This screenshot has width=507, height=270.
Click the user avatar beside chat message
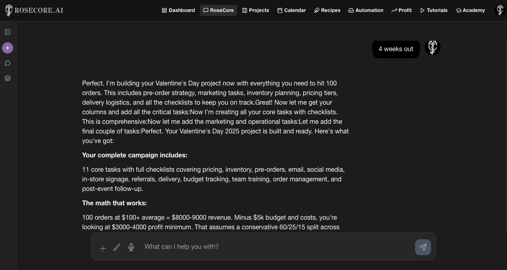(432, 48)
